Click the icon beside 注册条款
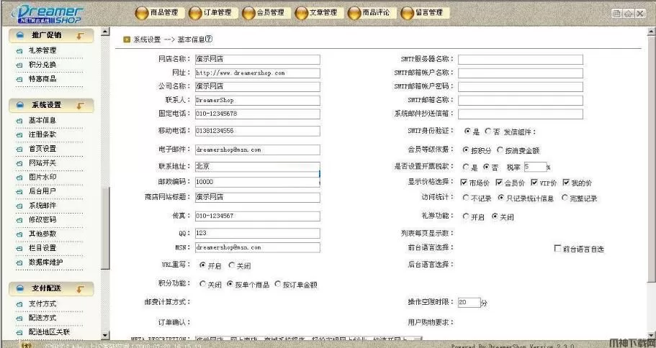The height and width of the screenshot is (348, 656). [x=19, y=135]
